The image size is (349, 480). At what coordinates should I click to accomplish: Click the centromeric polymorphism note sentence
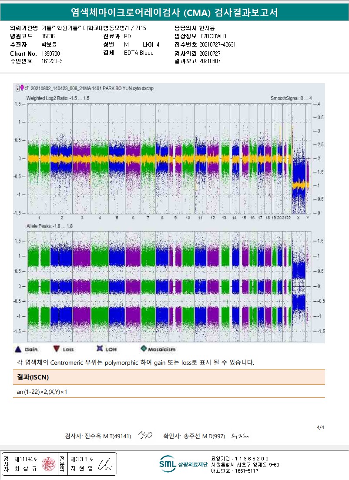coord(135,363)
